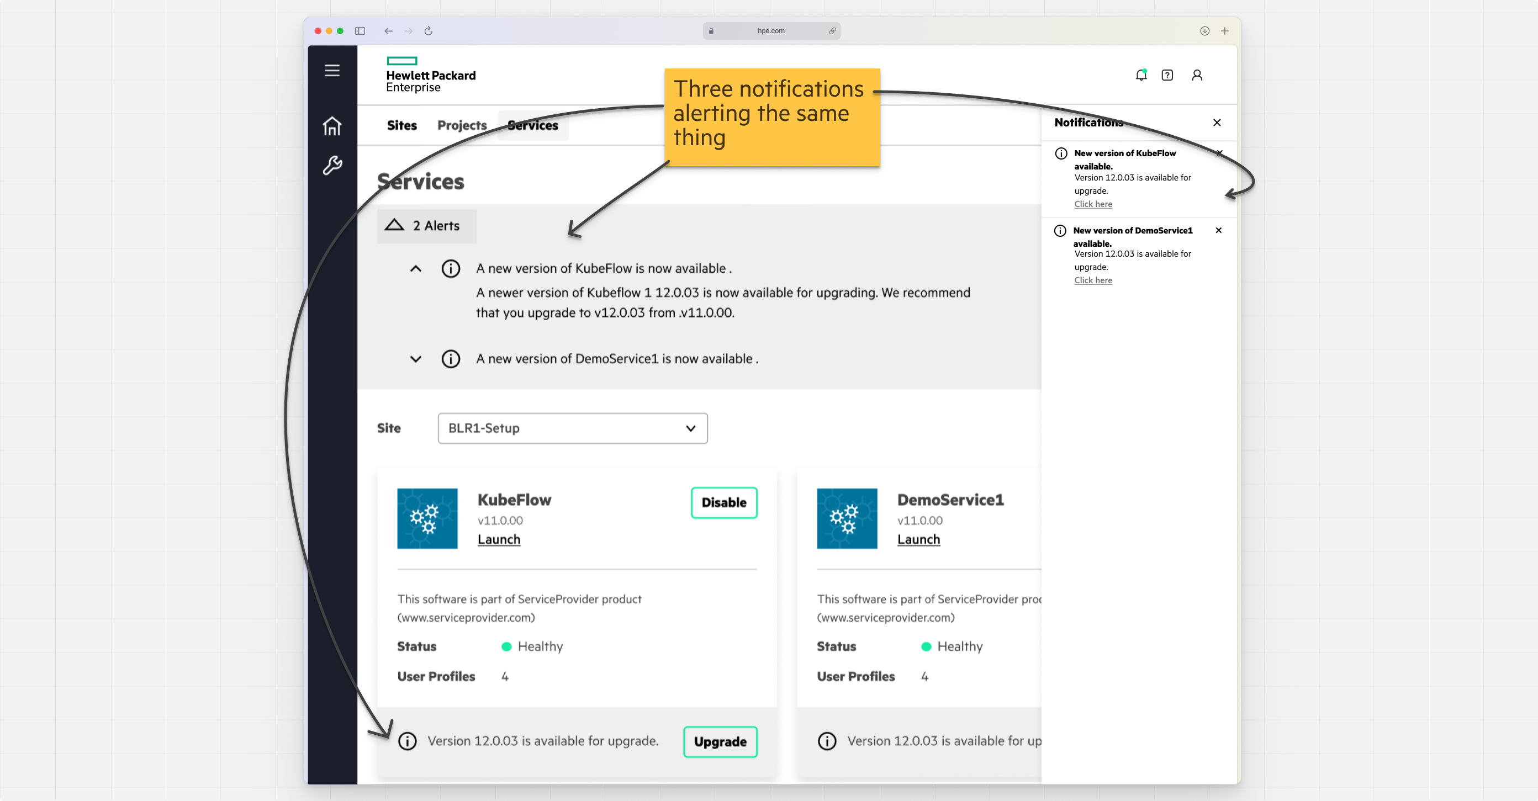1538x801 pixels.
Task: Open the BLR1-Setup site dropdown
Action: pos(573,428)
